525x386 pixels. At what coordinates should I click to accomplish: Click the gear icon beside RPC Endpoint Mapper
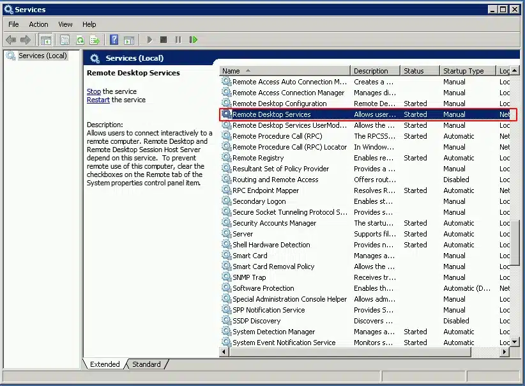tap(227, 190)
